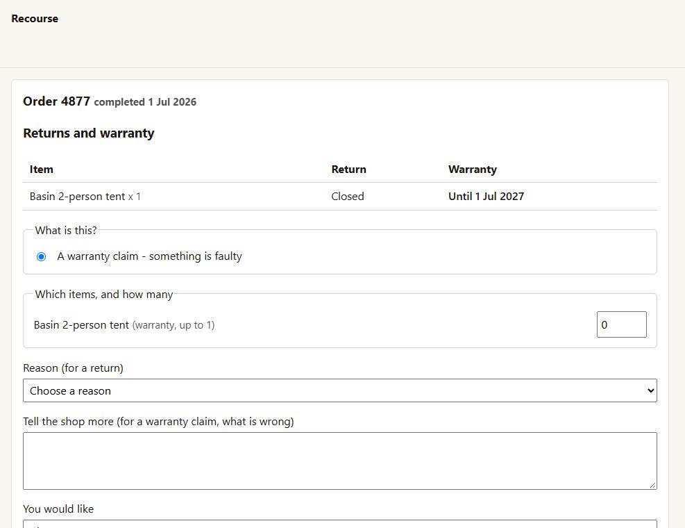Click the Basin 2-person tent (warranty, up to 1) label
Screen dimensions: 685x528
point(124,325)
